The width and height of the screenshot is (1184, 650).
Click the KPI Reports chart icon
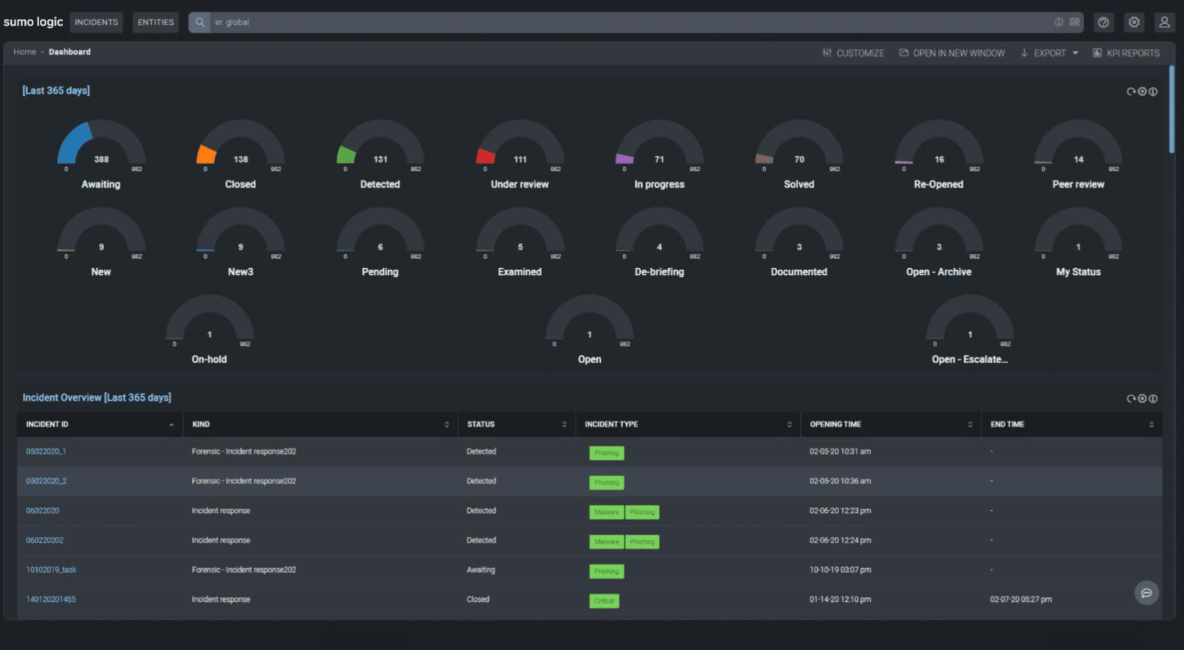1097,53
